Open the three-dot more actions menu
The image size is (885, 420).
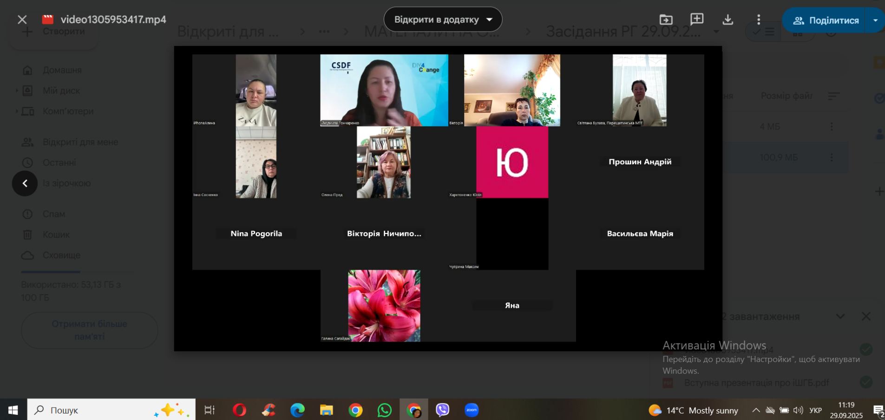coord(759,19)
